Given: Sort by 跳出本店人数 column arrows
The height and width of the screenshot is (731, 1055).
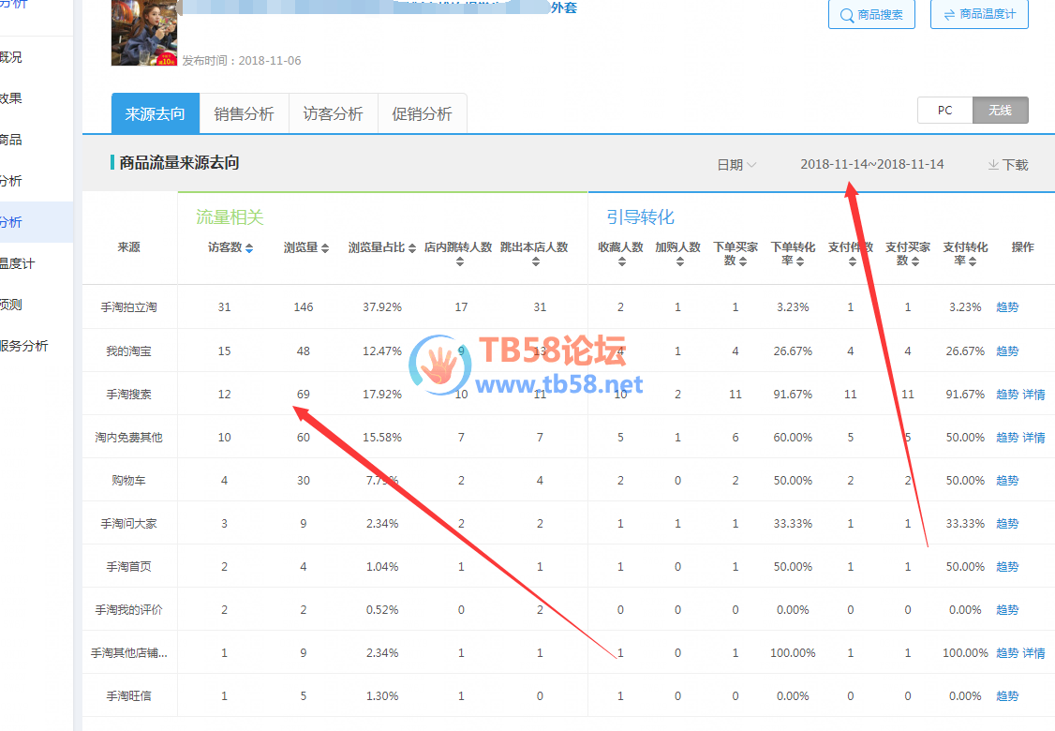Looking at the screenshot, I should coord(536,261).
